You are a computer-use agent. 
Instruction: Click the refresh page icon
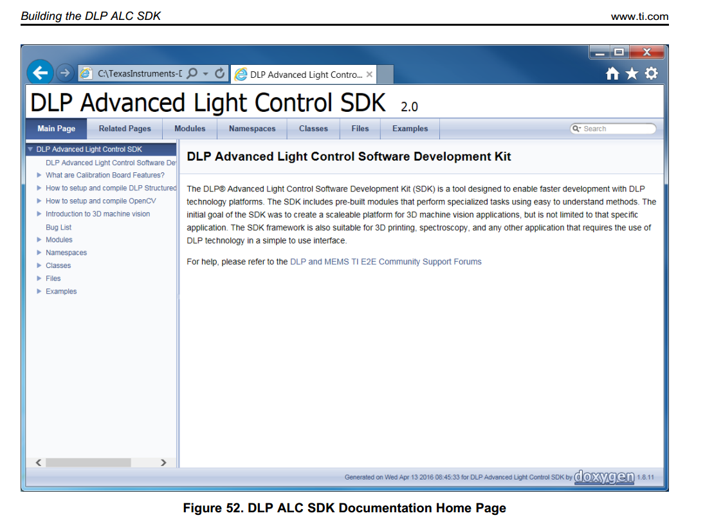[219, 73]
